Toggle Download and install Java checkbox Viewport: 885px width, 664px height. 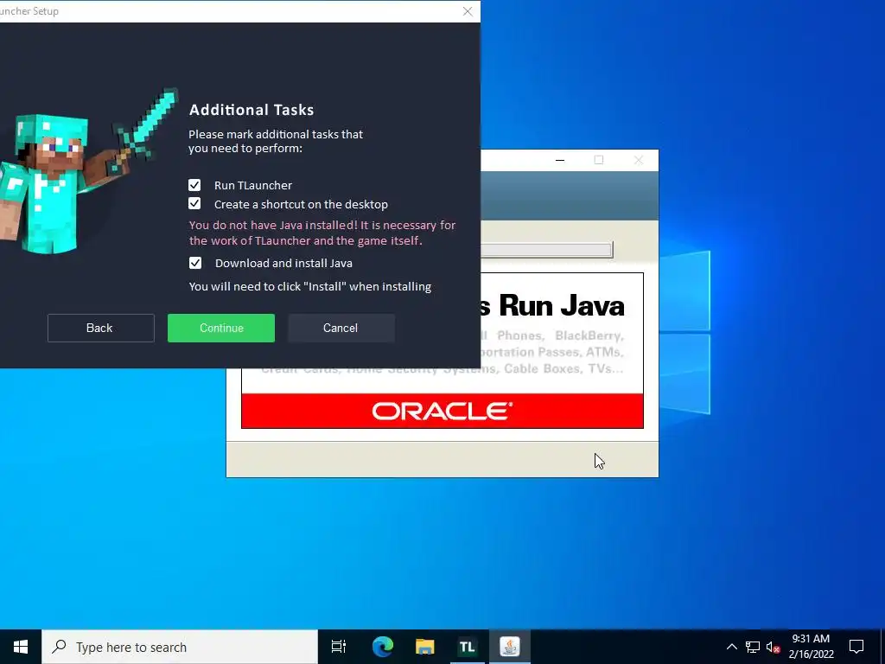(195, 263)
